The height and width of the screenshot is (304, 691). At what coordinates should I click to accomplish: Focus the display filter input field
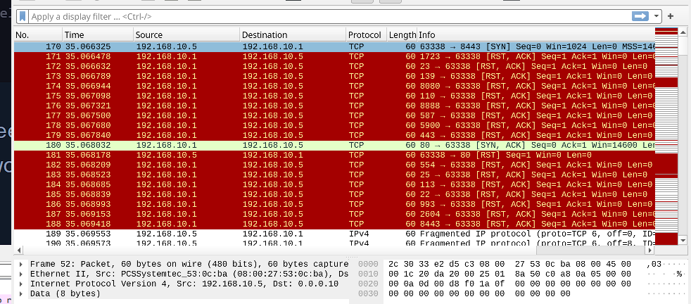tap(329, 17)
